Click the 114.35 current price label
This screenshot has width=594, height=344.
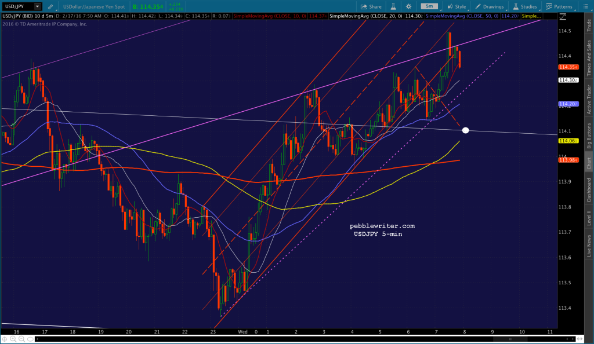click(x=568, y=67)
